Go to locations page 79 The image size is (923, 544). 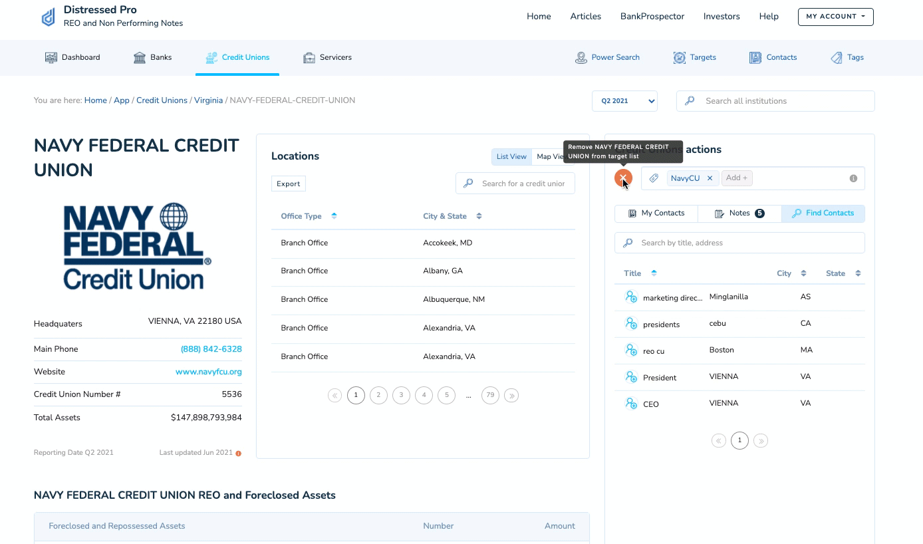click(490, 396)
